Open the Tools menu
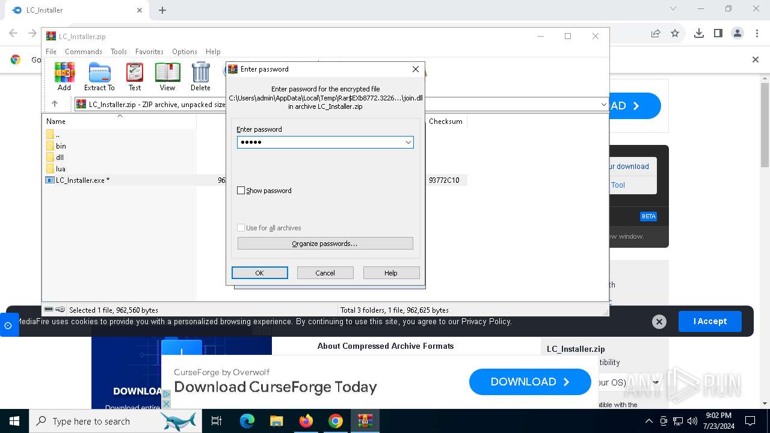This screenshot has width=770, height=433. click(119, 52)
